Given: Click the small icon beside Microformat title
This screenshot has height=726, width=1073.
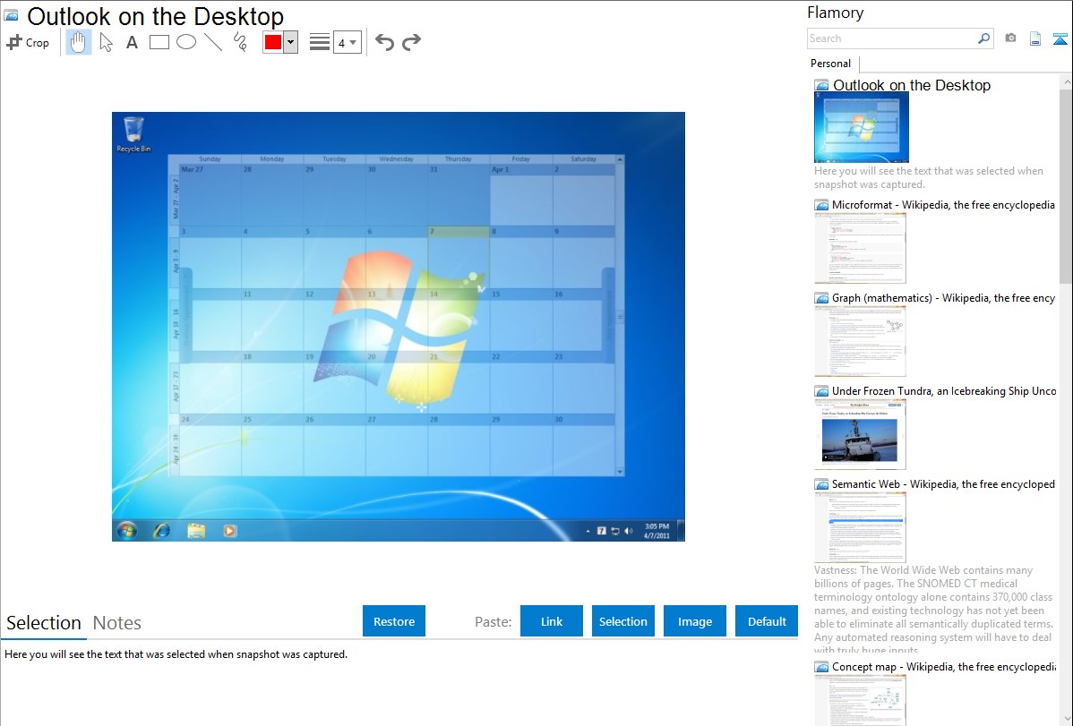Looking at the screenshot, I should [821, 205].
